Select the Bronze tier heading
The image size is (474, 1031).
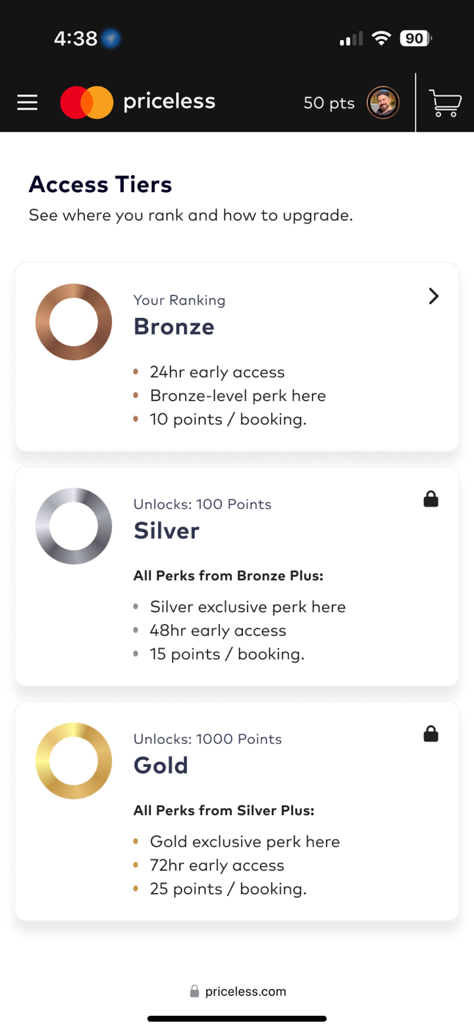(x=174, y=327)
